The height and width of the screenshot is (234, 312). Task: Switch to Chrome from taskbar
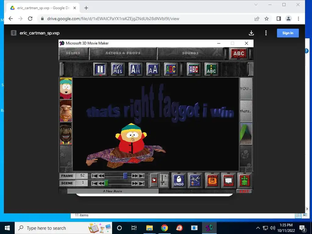tap(164, 228)
